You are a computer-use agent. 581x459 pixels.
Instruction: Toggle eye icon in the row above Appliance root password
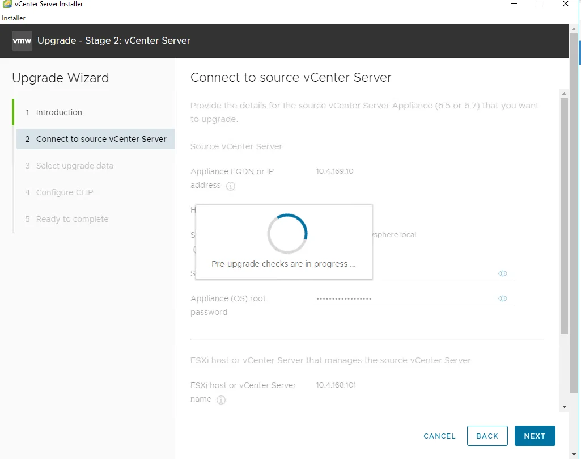pyautogui.click(x=502, y=273)
